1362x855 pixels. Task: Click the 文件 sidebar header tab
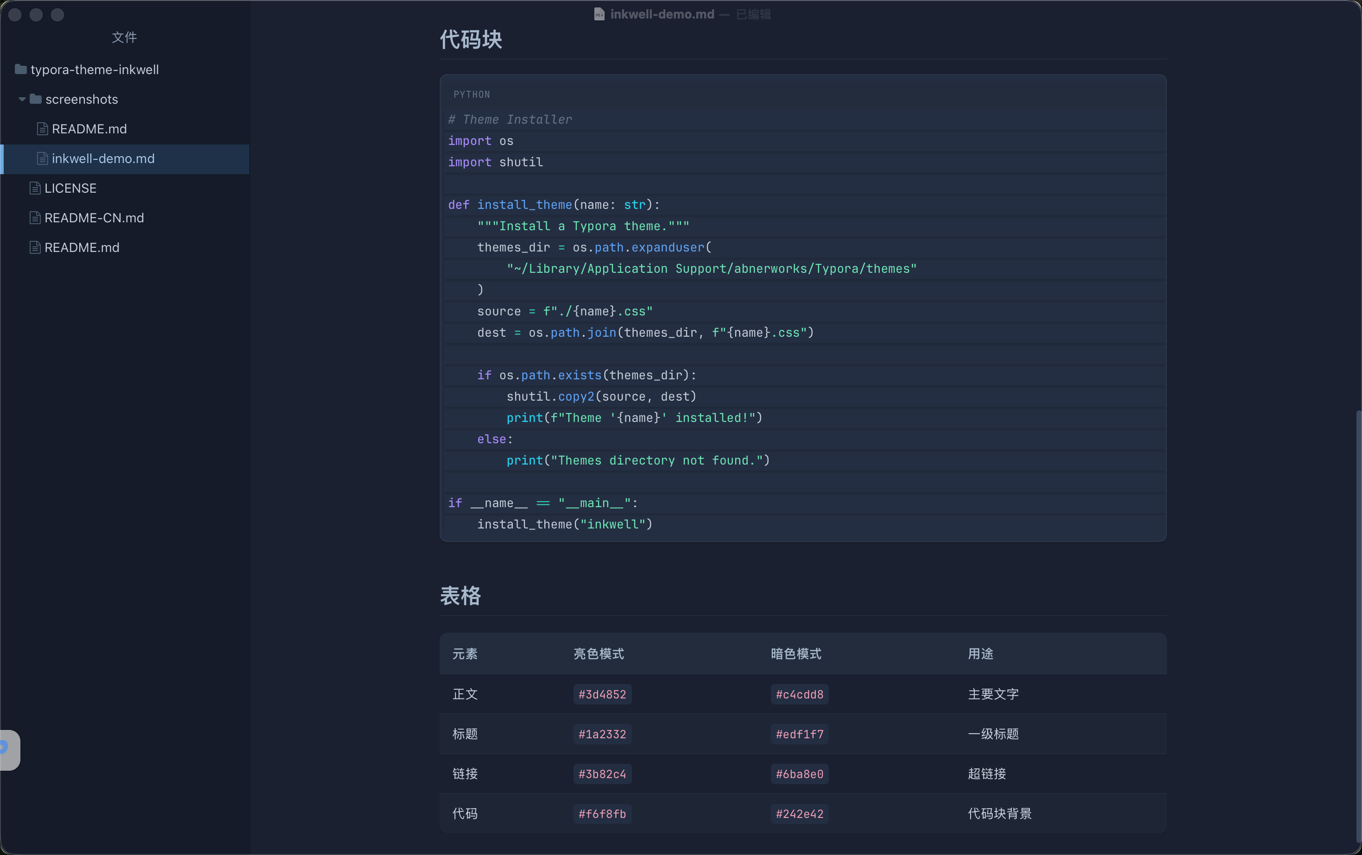coord(125,38)
